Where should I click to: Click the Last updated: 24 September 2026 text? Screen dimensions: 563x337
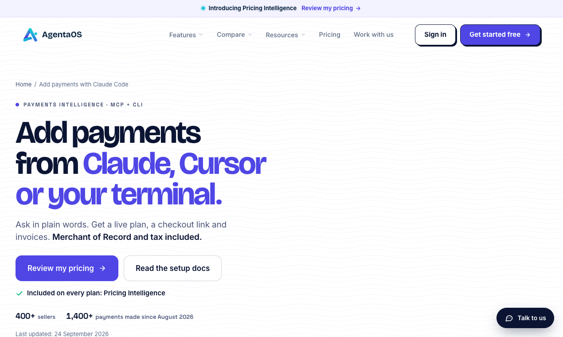click(x=62, y=334)
